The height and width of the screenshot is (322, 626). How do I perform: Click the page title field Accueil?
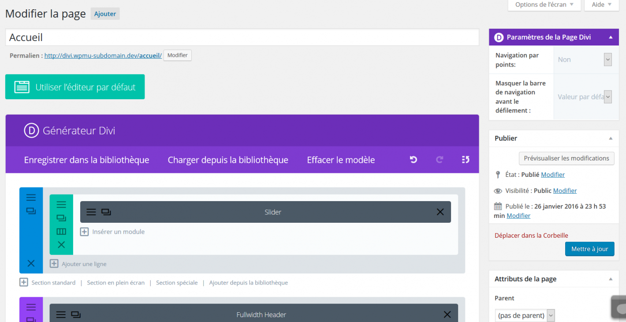point(242,37)
